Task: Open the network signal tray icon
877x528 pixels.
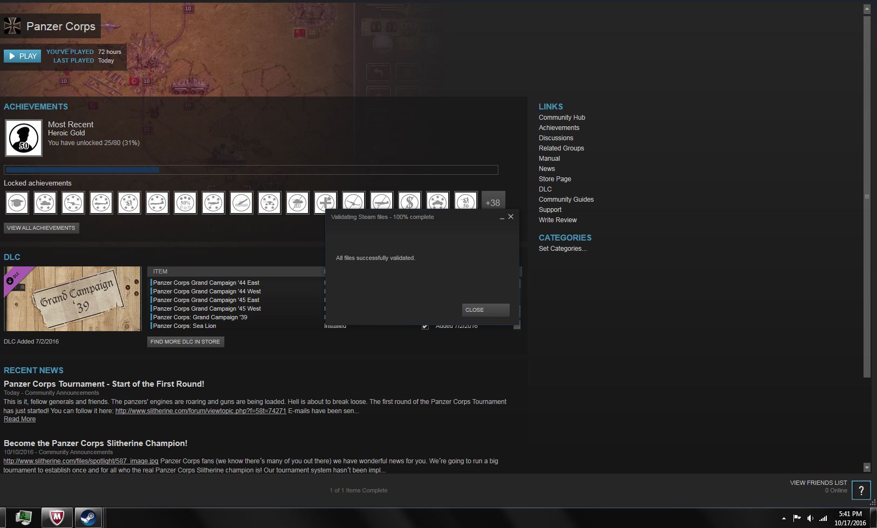Action: (823, 518)
